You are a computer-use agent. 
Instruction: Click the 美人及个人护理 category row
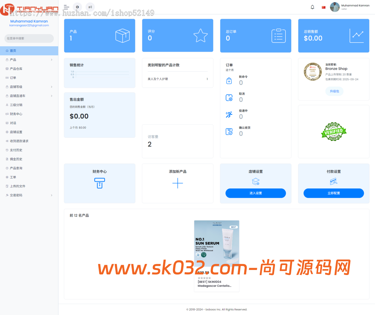(x=177, y=79)
